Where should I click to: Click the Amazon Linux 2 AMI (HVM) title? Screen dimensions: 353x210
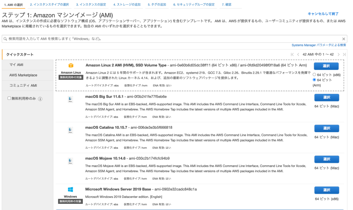pyautogui.click(x=126, y=65)
